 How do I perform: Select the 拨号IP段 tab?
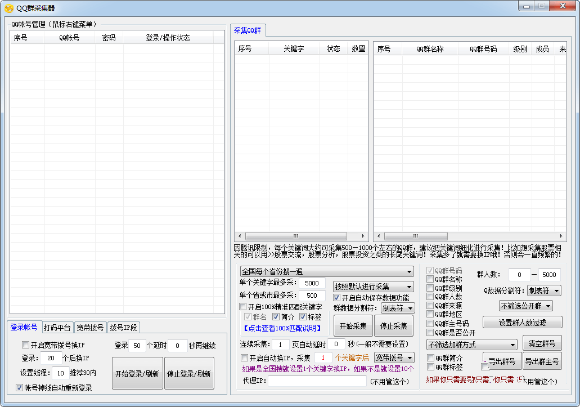click(124, 328)
